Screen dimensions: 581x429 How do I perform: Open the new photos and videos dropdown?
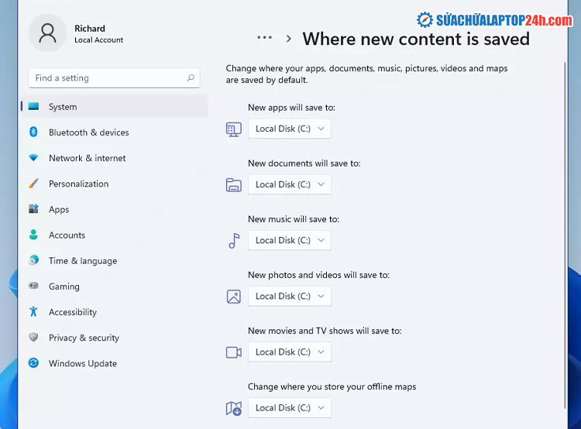point(289,296)
